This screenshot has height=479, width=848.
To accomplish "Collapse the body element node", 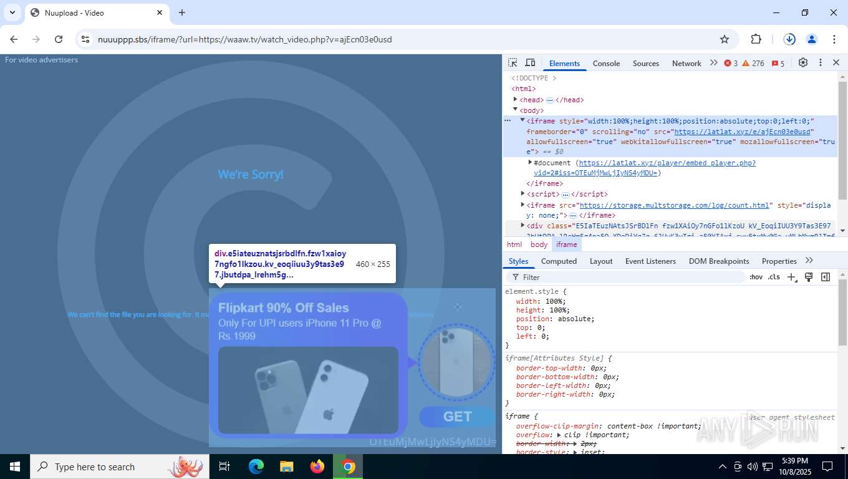I will (x=516, y=109).
